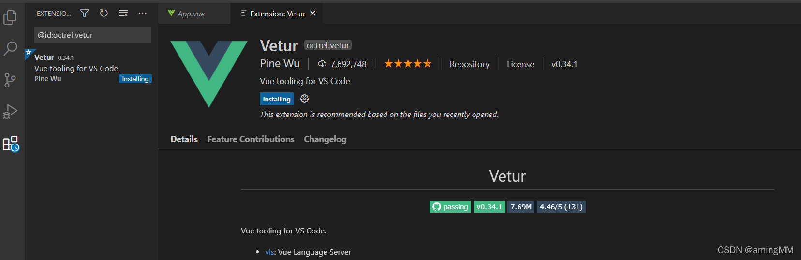Click the large Vetur logo image
Image resolution: width=801 pixels, height=260 pixels.
click(x=209, y=74)
